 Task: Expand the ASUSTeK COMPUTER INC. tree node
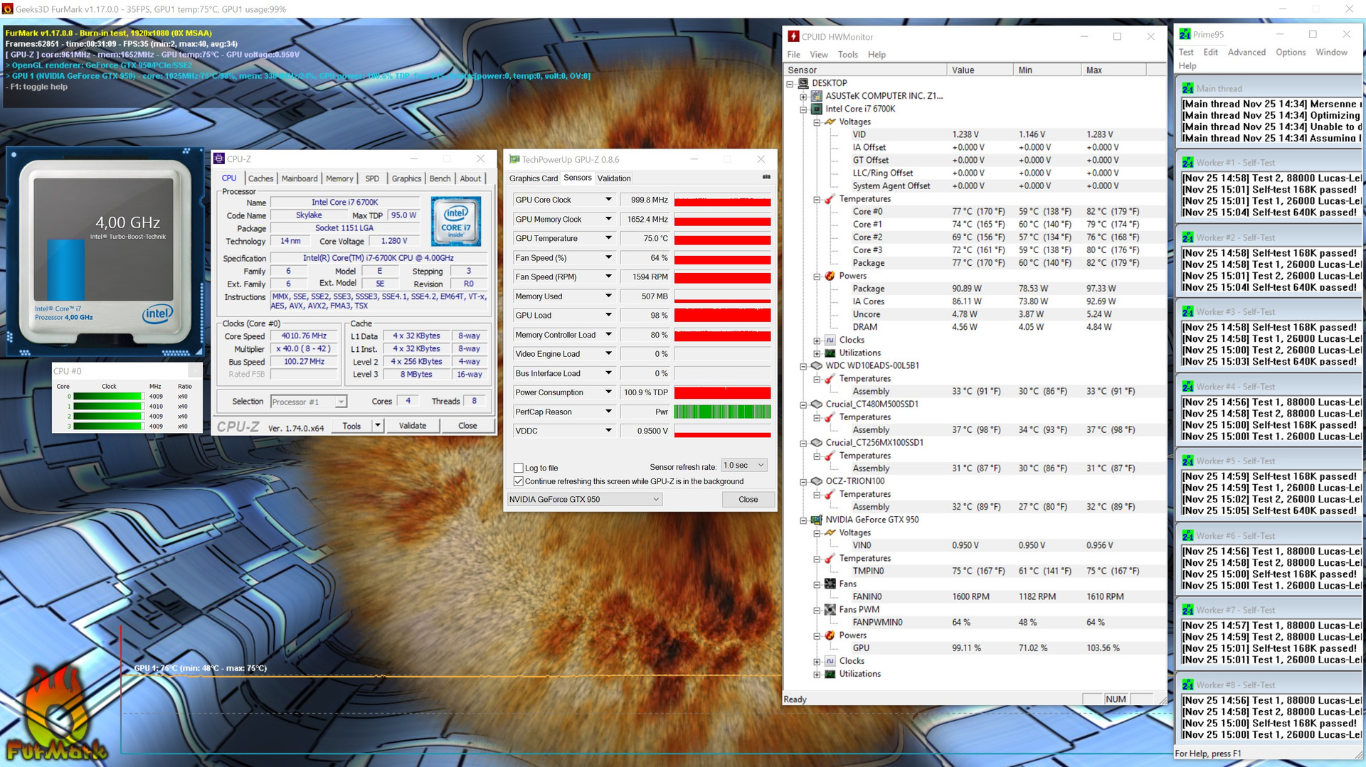[803, 97]
